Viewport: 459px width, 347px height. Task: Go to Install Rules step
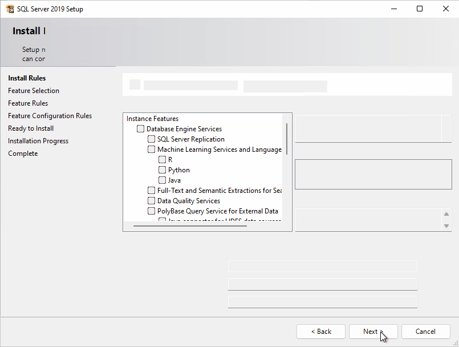[27, 78]
